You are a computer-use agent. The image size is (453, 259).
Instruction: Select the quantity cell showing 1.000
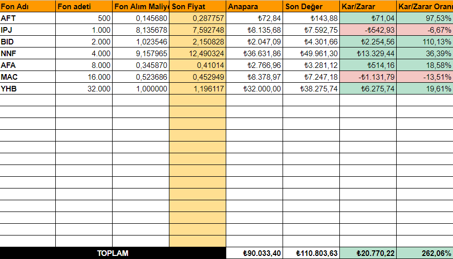tap(84, 30)
